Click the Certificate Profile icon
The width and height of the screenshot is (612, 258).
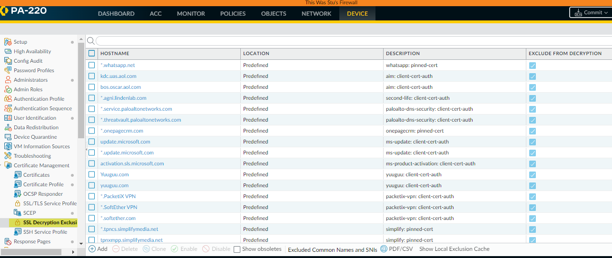pos(18,184)
